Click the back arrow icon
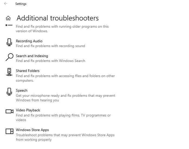 [x=6, y=3]
